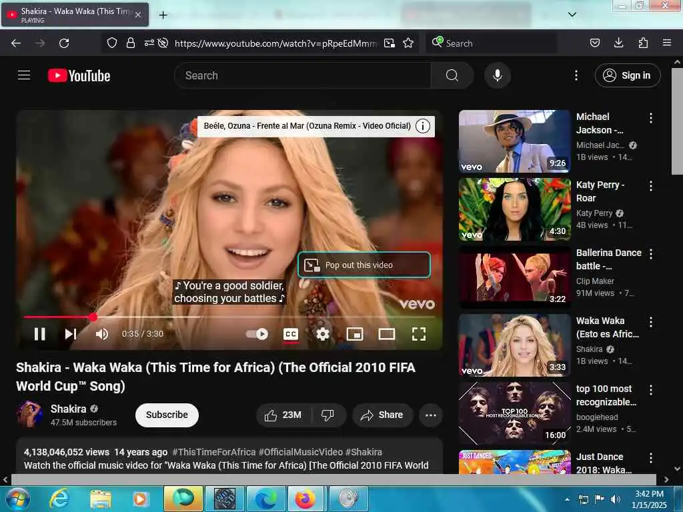Open hashtag #ThisTimeForAfrica
Image resolution: width=683 pixels, height=512 pixels.
214,452
